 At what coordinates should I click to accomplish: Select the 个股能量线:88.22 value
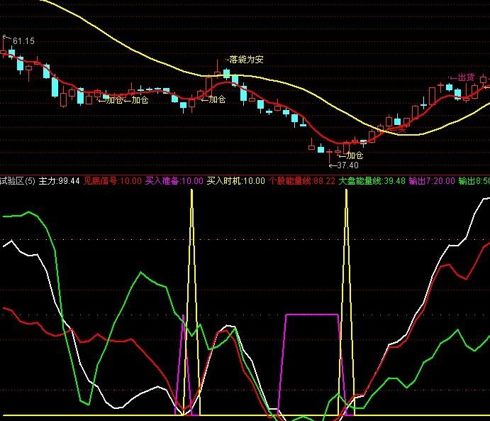point(302,181)
